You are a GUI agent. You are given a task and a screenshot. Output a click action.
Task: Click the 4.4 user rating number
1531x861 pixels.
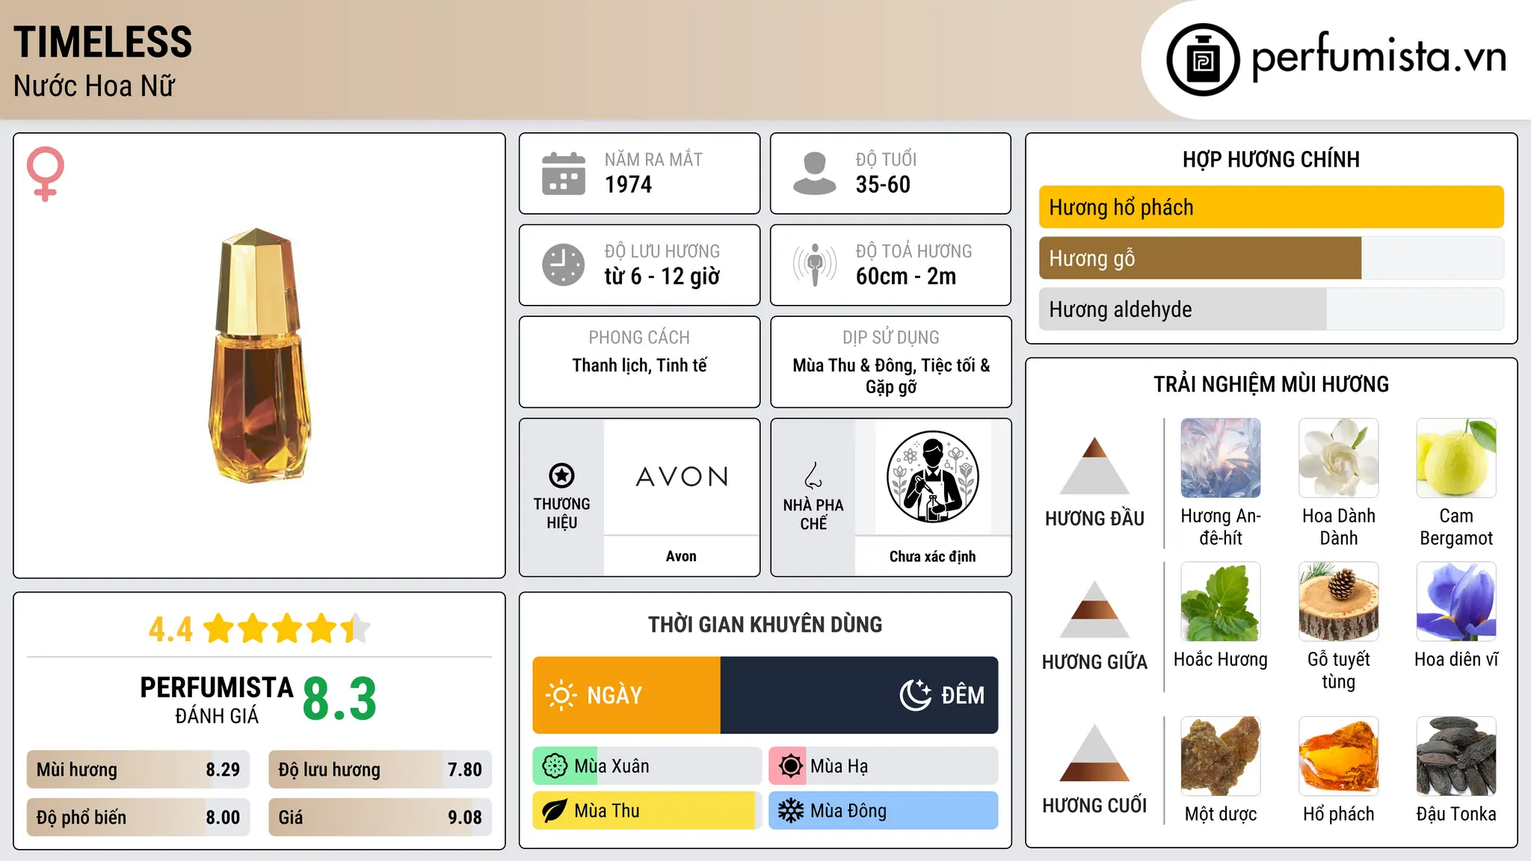[170, 629]
